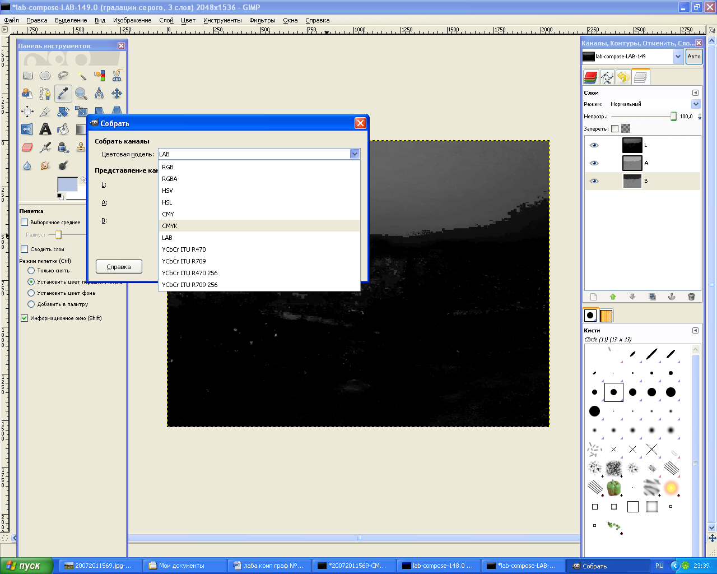Select the Paths pen tool
Image resolution: width=717 pixels, height=574 pixels.
coord(45,94)
